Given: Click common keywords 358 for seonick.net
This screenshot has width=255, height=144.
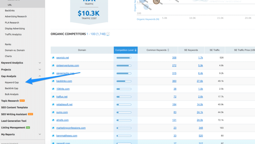Looking at the screenshot, I should click(x=174, y=58).
